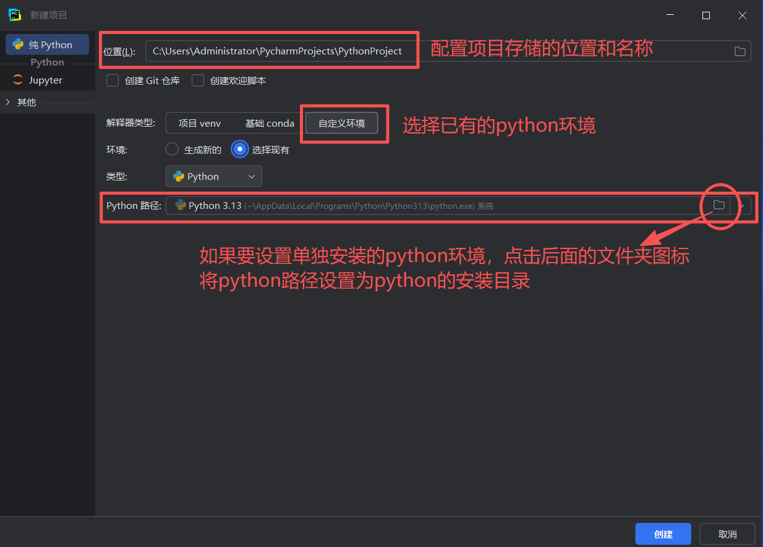Minimize the 新建项目 window
763x547 pixels.
coord(670,15)
